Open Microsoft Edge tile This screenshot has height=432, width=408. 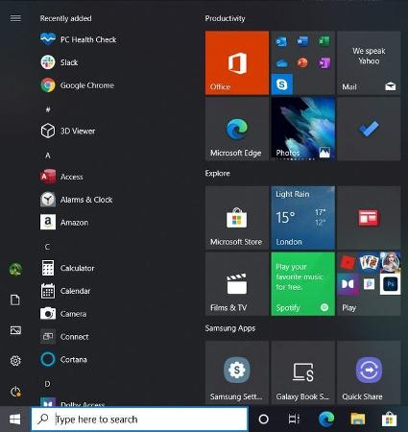pos(237,129)
